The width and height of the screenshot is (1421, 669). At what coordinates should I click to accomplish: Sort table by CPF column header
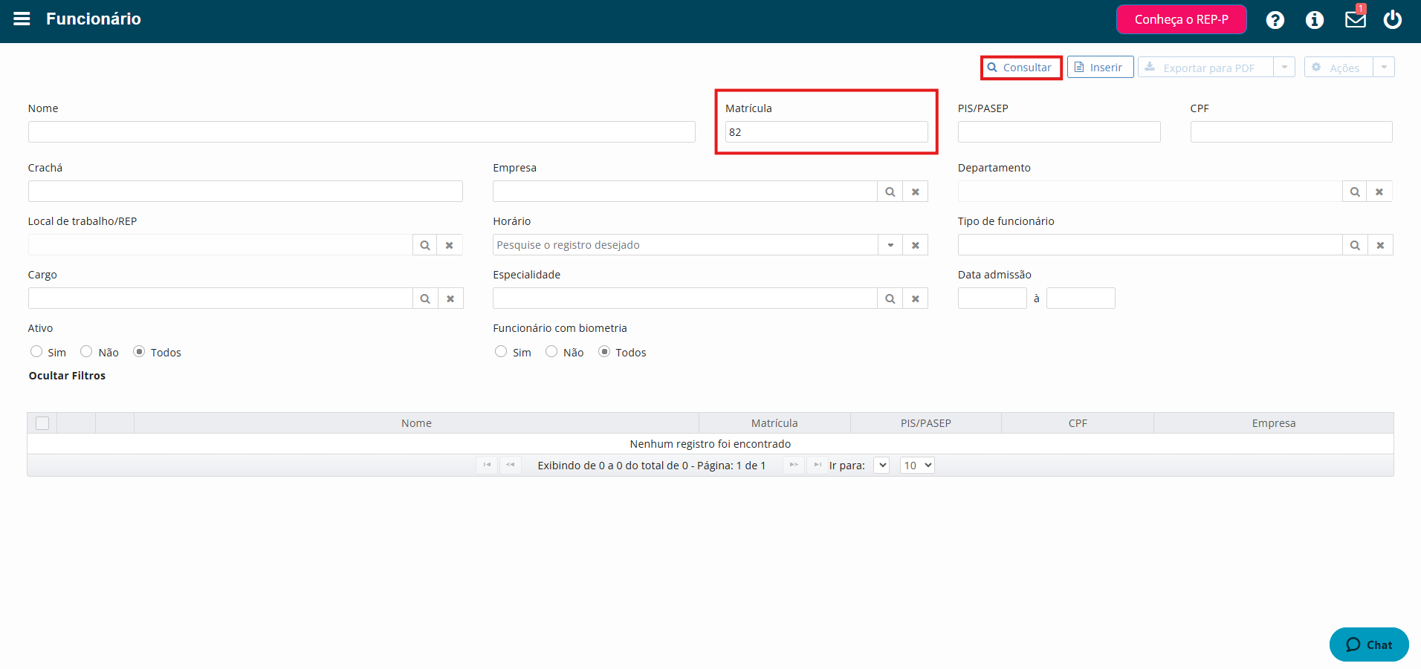(1078, 423)
